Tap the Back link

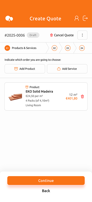point(46,191)
